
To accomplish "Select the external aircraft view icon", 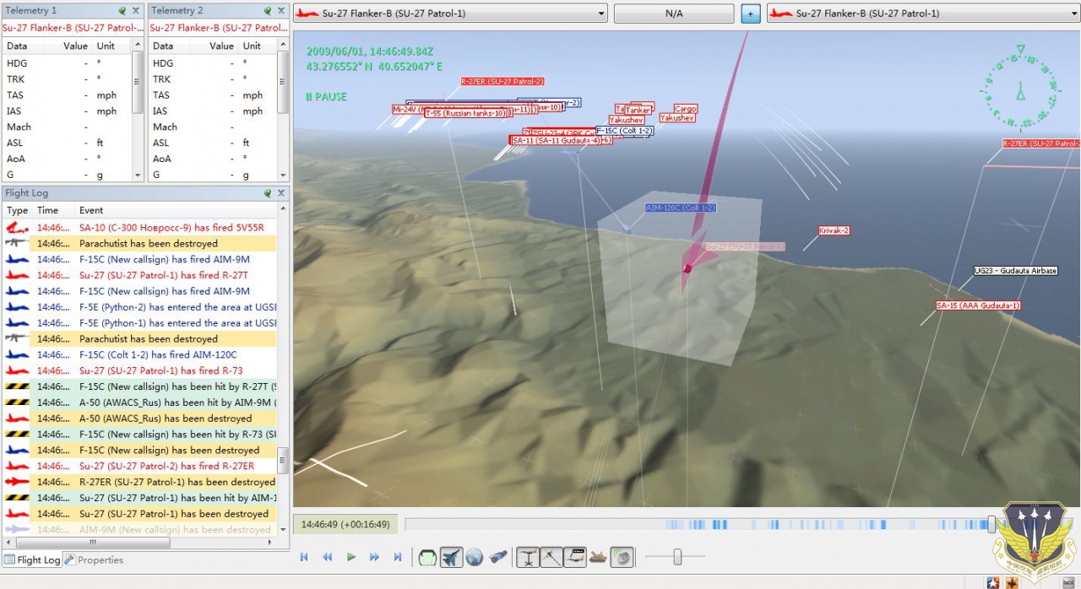I will click(451, 557).
